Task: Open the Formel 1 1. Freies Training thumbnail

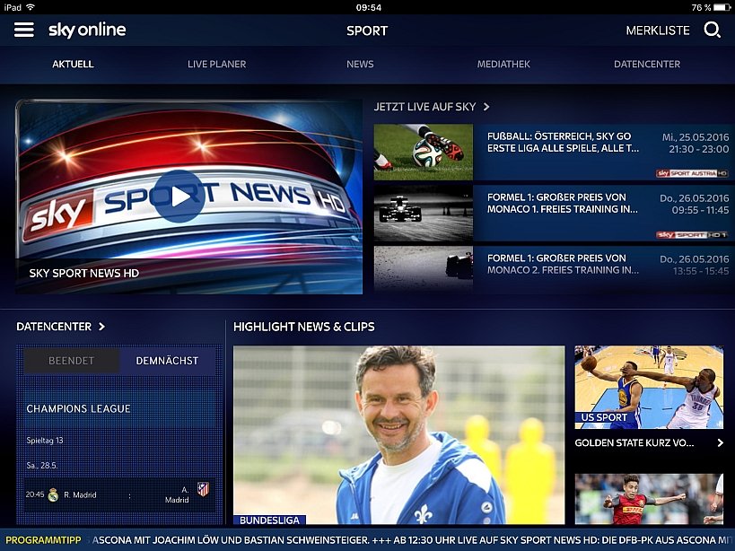Action: click(424, 214)
